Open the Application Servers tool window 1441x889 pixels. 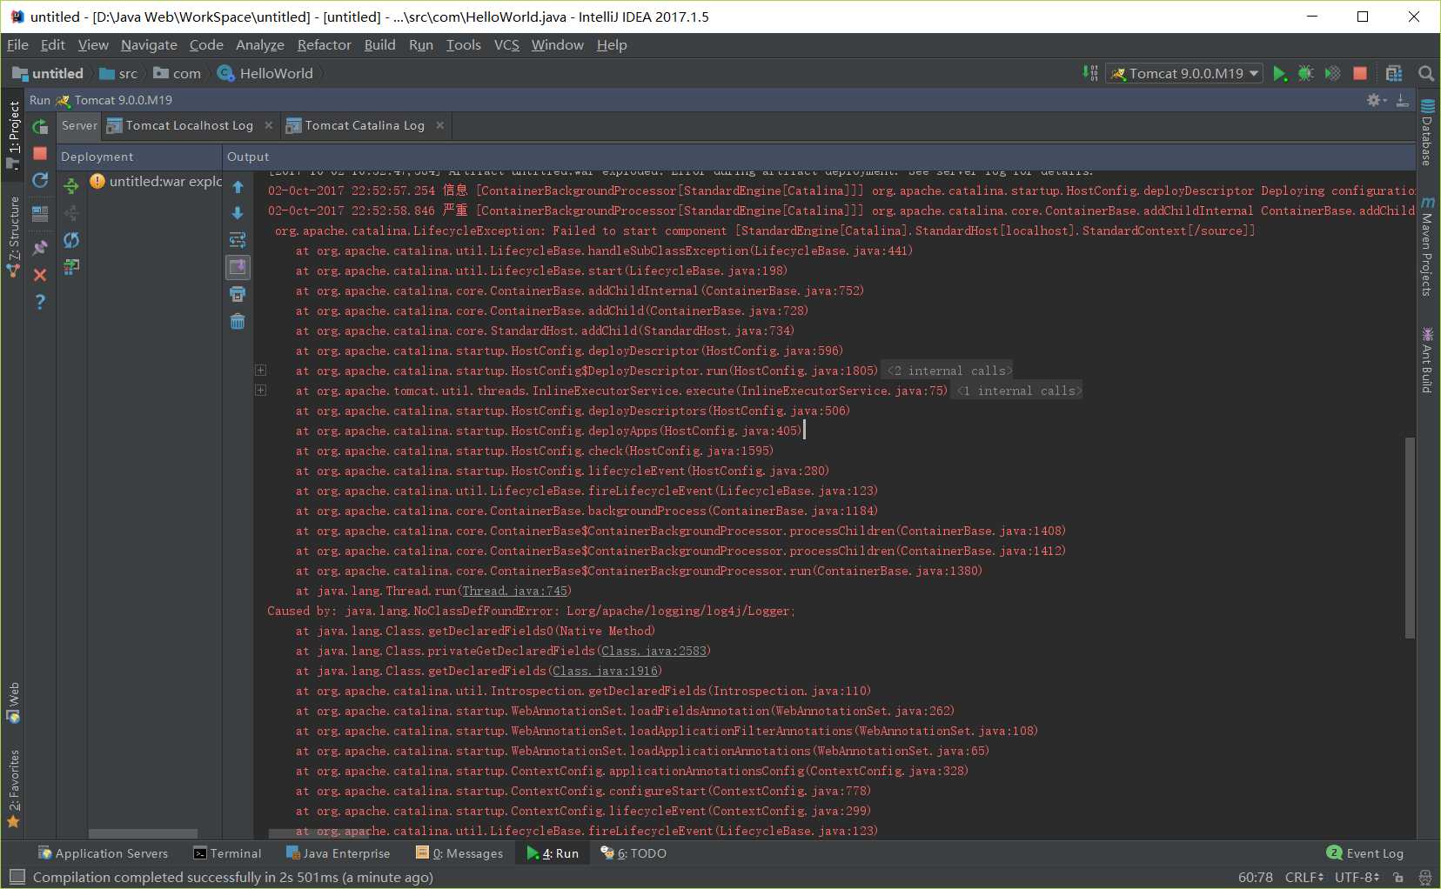(x=103, y=853)
